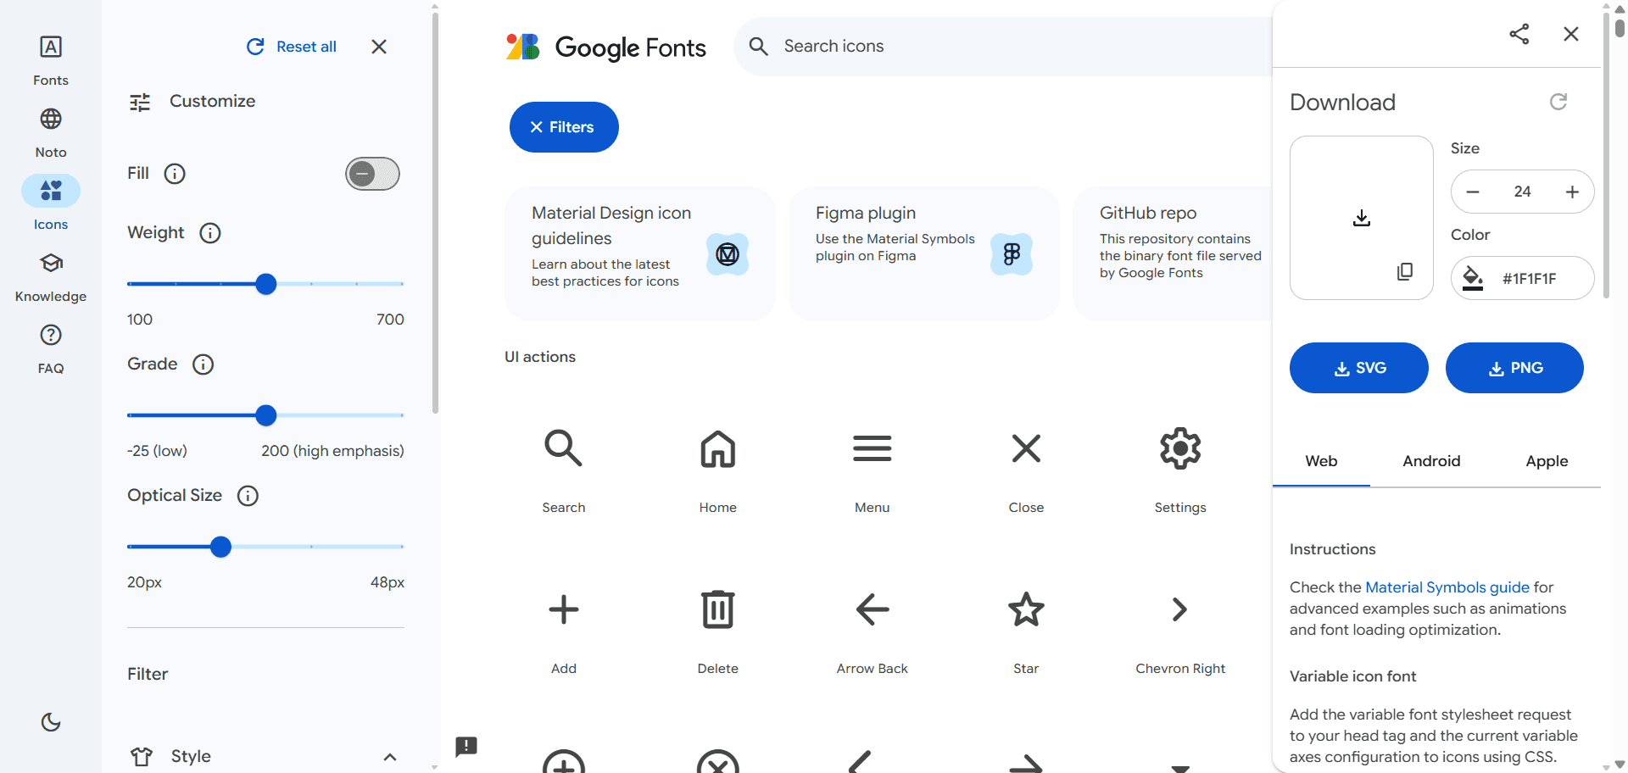Close the Customize filter panel
This screenshot has height=773, width=1628.
click(379, 47)
